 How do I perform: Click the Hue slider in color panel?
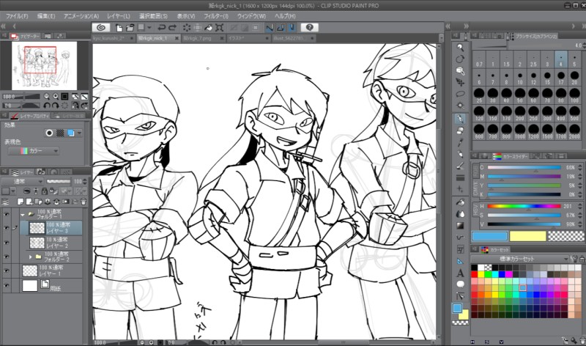coord(524,206)
